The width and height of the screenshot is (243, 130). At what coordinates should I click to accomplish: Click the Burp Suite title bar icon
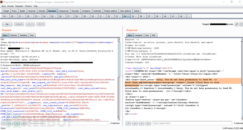[x=2, y=2]
